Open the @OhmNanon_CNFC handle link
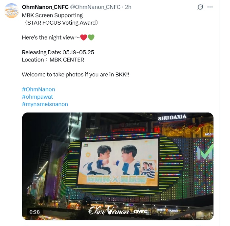 coord(95,7)
